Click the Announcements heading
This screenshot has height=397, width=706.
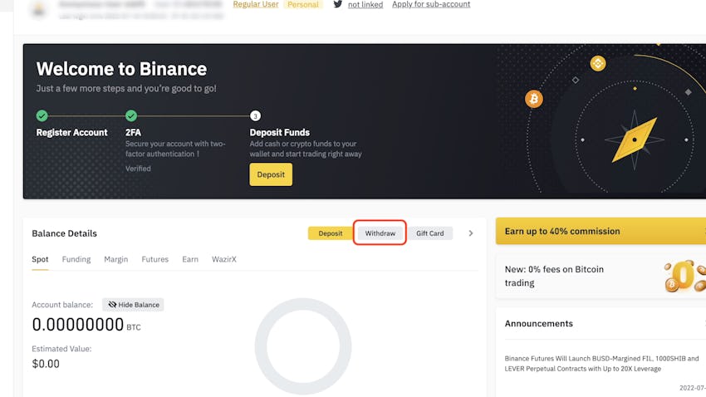click(x=538, y=324)
